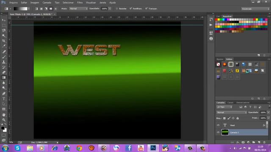Select the Path Selection tool
This screenshot has height=152, width=271.
click(4, 104)
